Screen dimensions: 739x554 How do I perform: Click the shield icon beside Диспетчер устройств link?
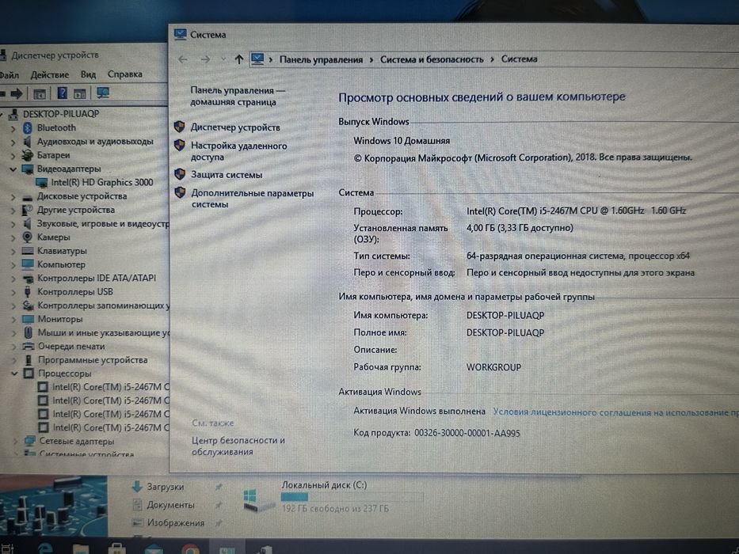coord(180,127)
